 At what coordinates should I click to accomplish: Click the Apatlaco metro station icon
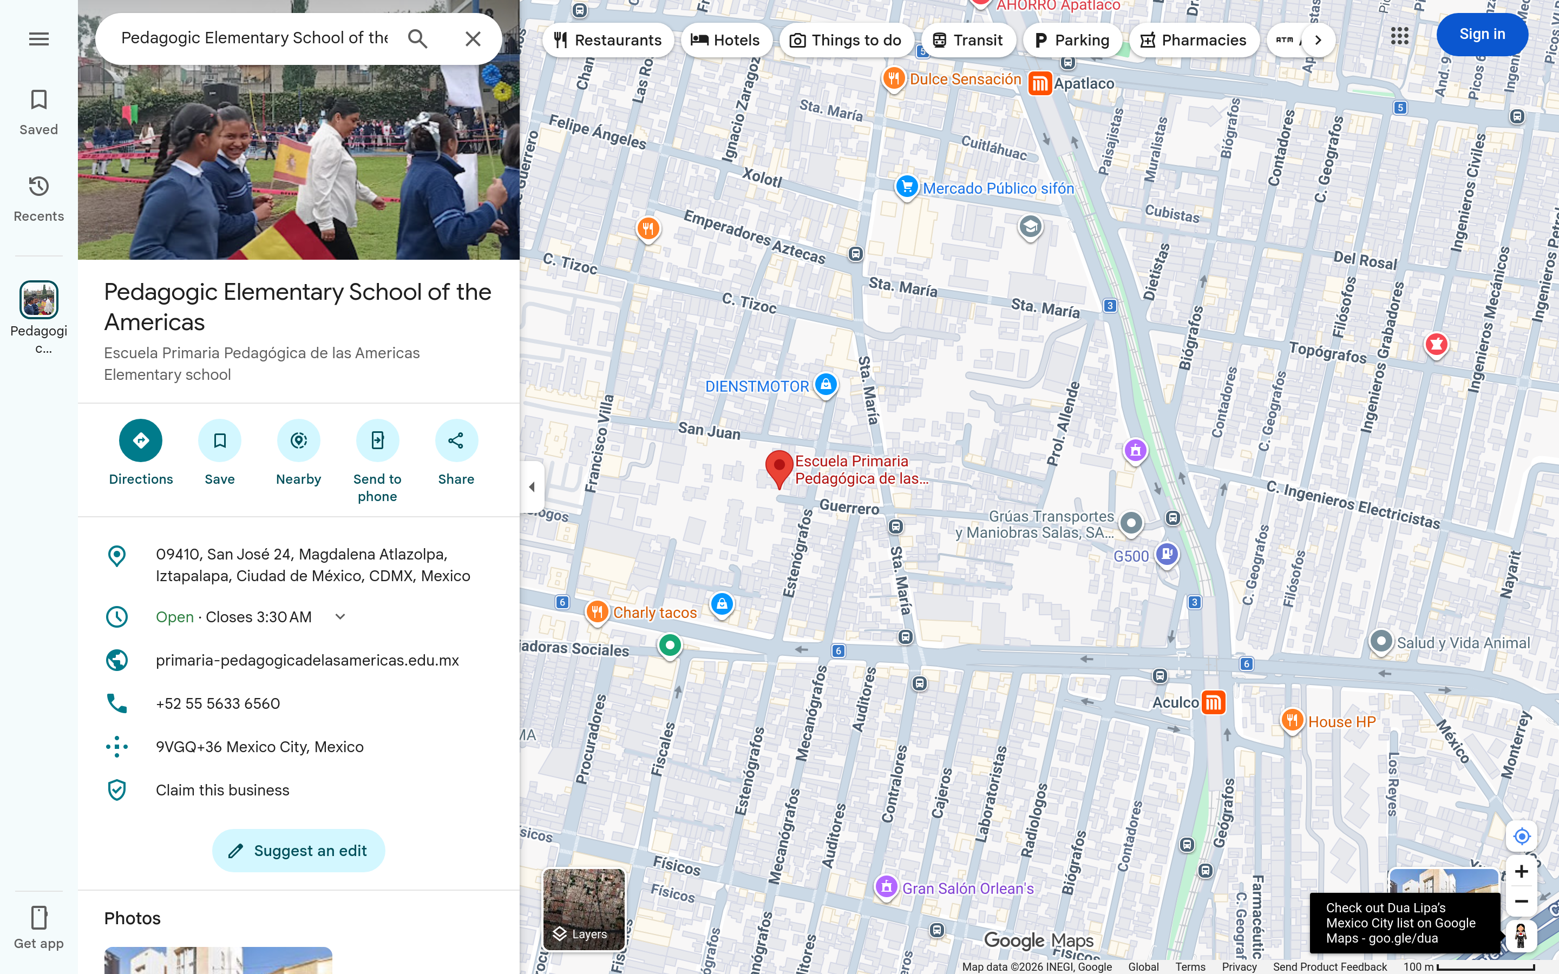1039,84
